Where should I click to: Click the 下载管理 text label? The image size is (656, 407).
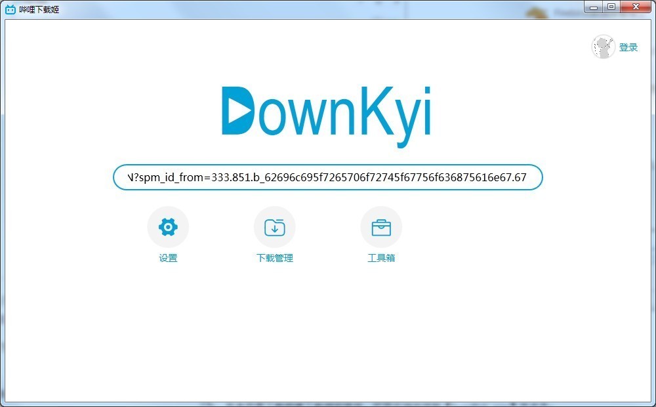(274, 258)
